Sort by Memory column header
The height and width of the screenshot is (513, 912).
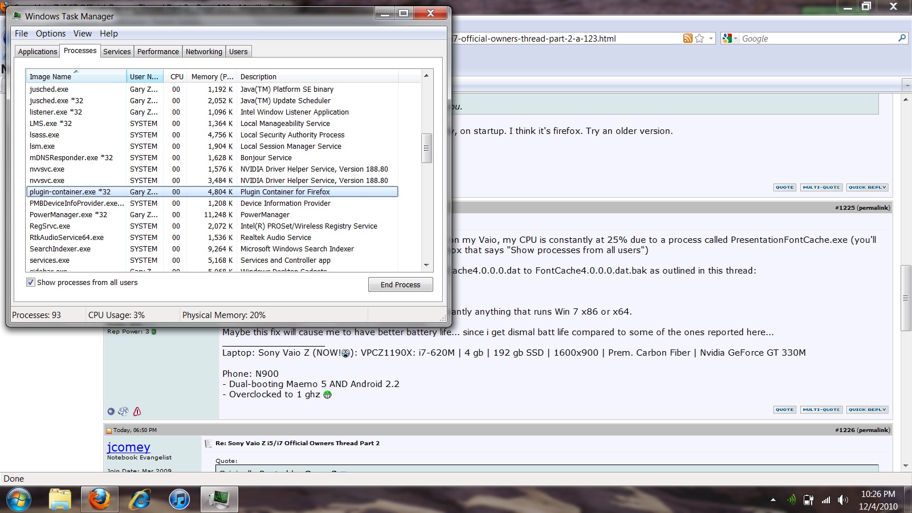212,76
